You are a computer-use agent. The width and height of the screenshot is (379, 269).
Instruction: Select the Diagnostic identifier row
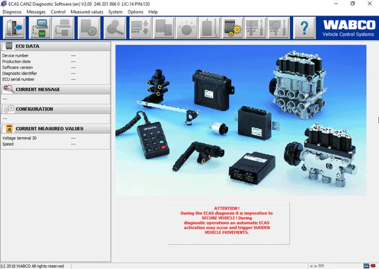point(56,73)
